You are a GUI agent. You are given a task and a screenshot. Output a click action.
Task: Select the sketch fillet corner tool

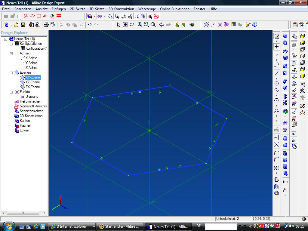[x=276, y=153]
